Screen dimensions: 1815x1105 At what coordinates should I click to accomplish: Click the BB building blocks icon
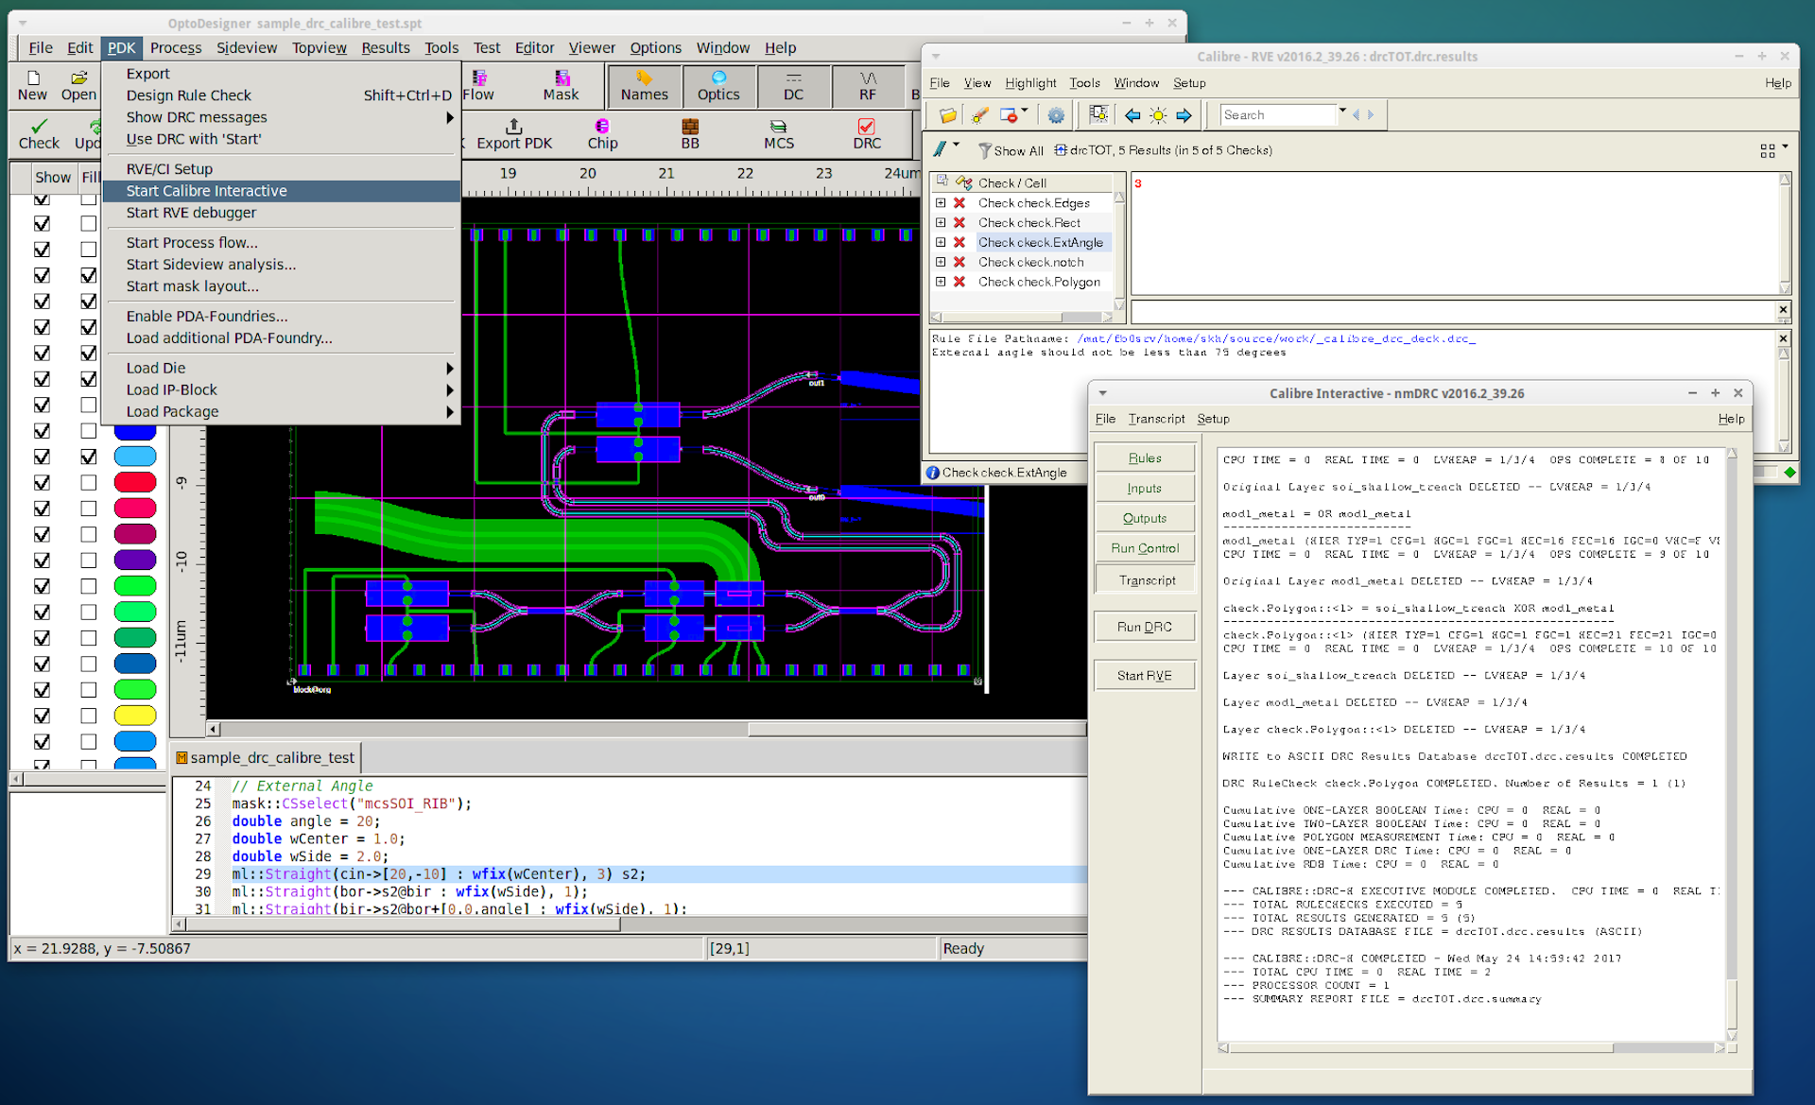689,133
